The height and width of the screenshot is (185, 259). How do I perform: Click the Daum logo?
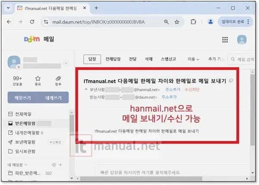pyautogui.click(x=32, y=39)
